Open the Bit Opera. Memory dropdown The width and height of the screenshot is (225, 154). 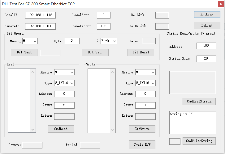[30, 41]
